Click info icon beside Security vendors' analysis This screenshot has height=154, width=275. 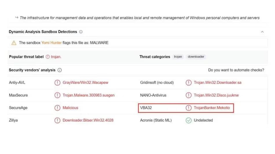(x=60, y=70)
